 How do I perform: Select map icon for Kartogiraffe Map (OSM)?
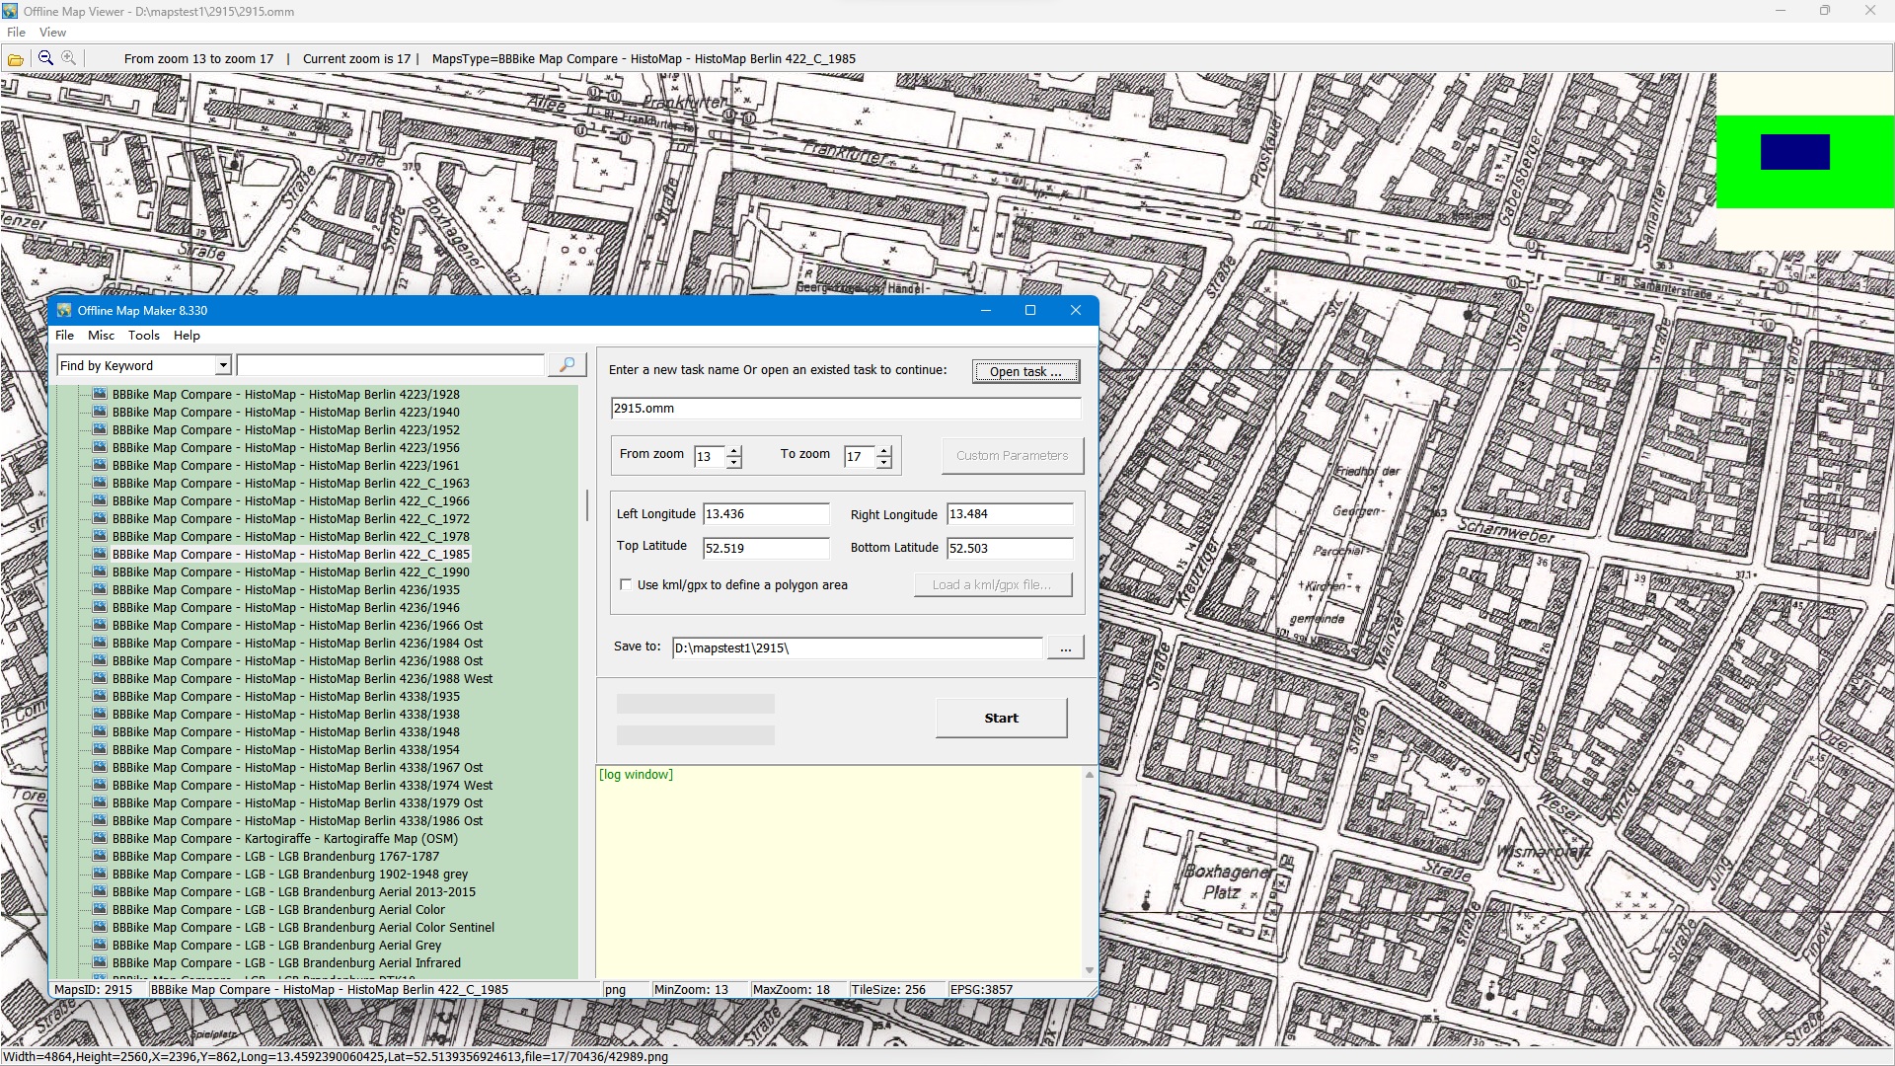click(100, 838)
